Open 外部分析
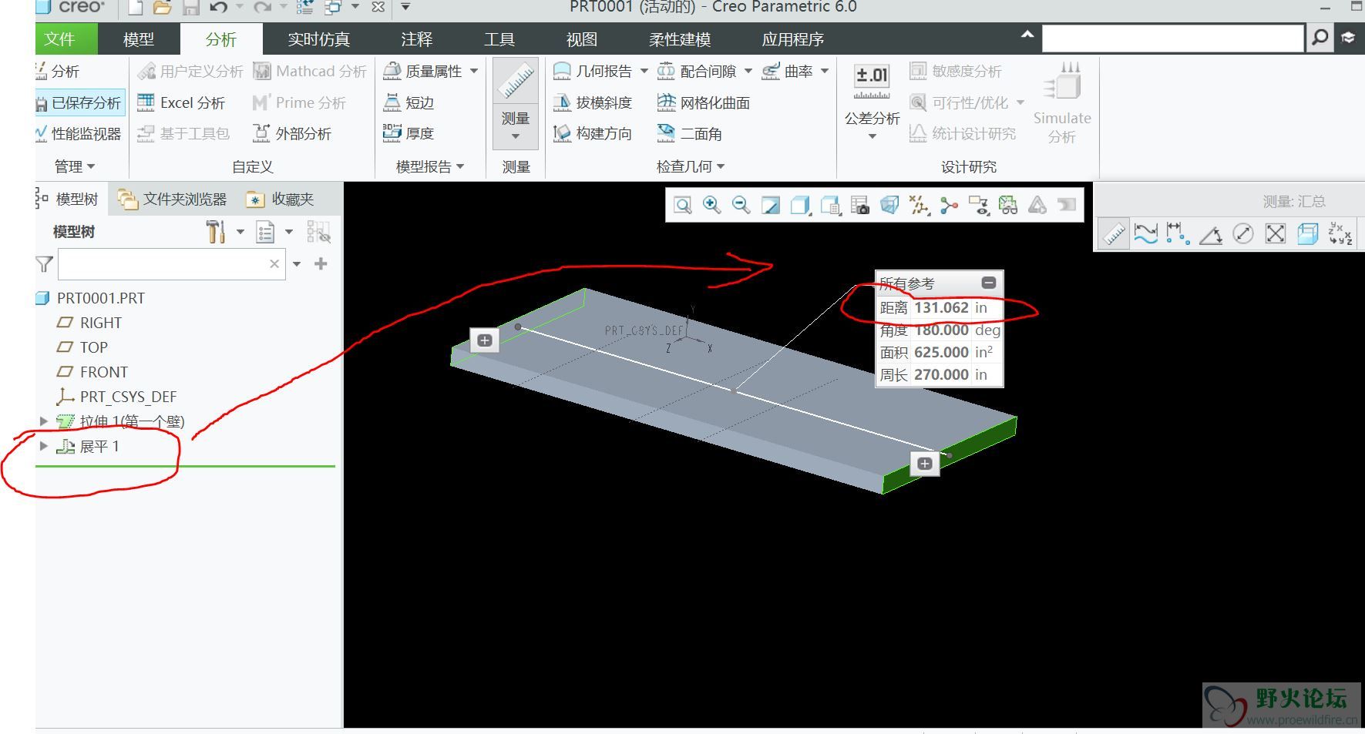 (x=292, y=134)
